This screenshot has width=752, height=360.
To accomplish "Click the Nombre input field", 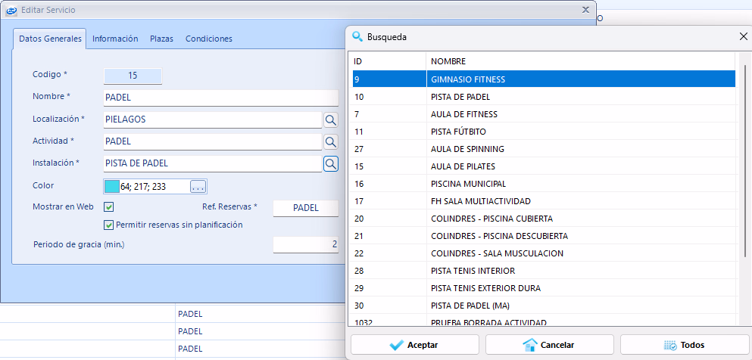I will 220,98.
